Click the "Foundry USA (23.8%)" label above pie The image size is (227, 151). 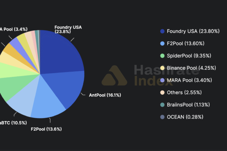click(68, 29)
